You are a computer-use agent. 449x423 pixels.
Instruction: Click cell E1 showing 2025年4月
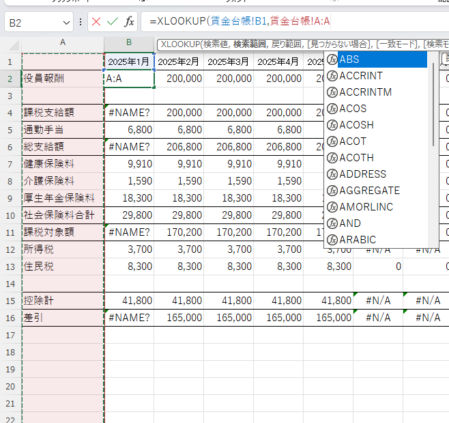pyautogui.click(x=278, y=62)
